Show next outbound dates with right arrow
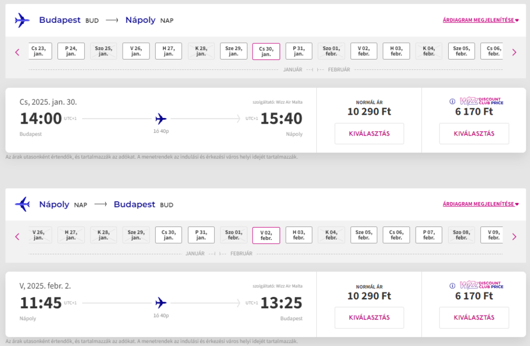Viewport: 530px width, 346px height. pos(514,52)
